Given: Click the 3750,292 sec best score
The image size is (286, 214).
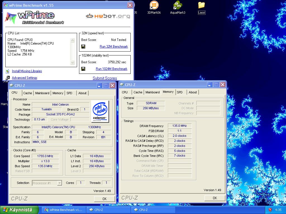Looking at the screenshot, I should pos(117,62).
